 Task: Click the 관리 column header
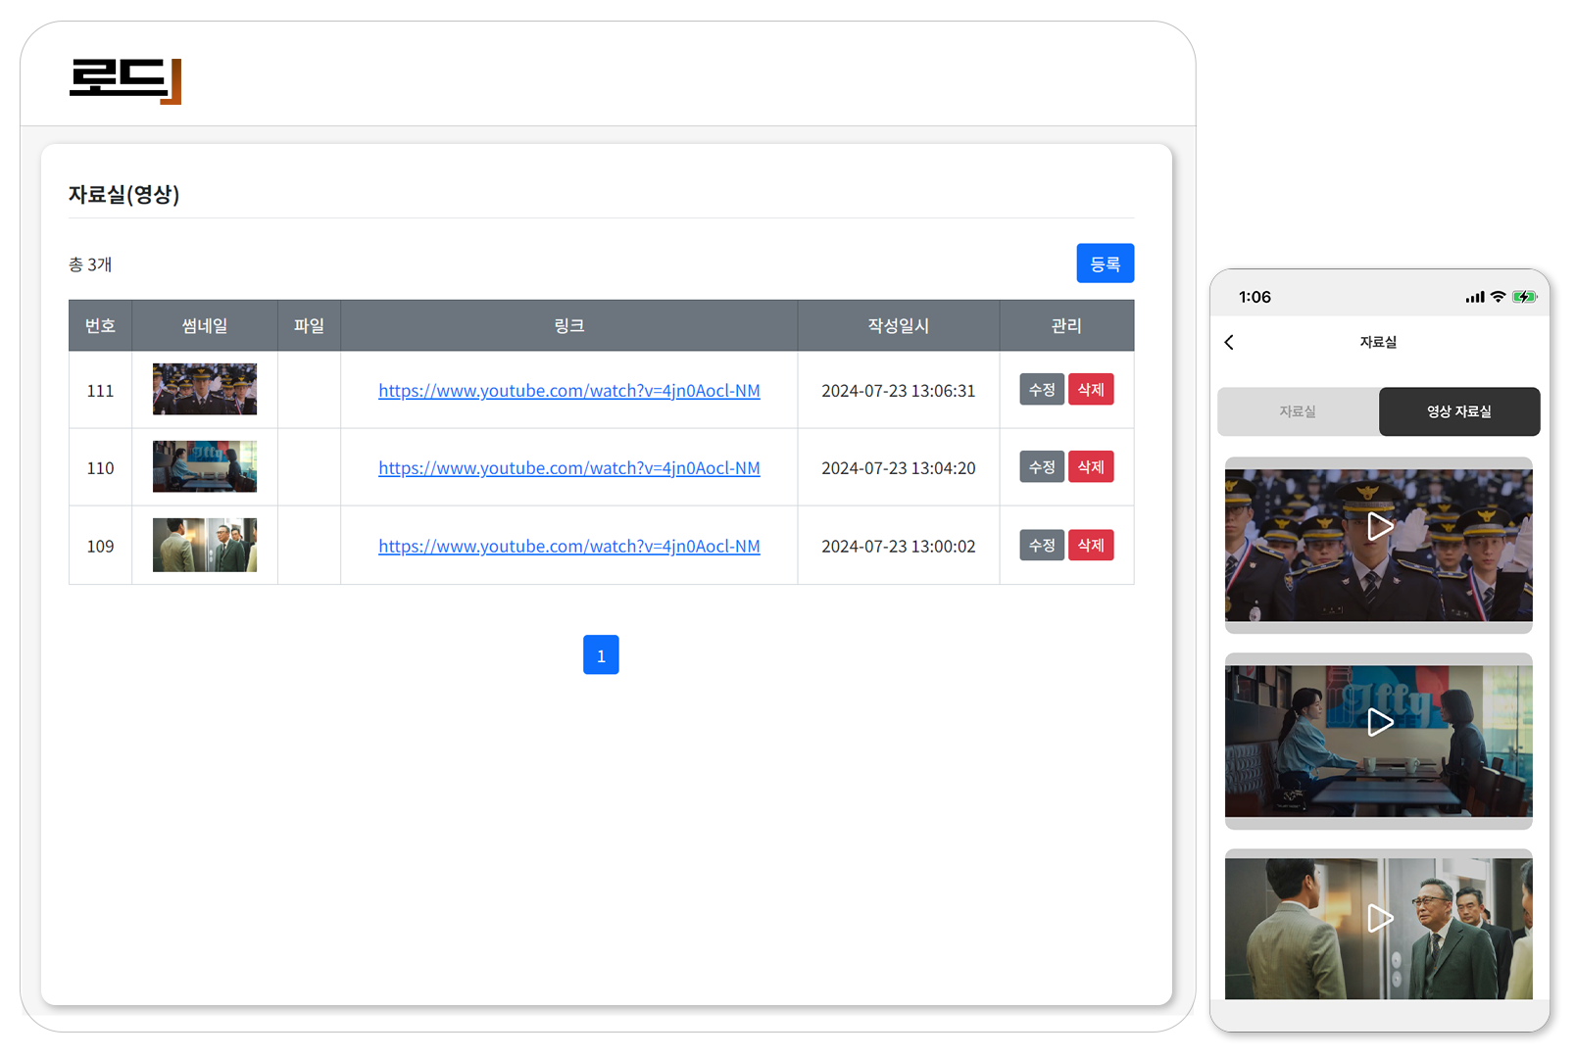(x=1066, y=325)
